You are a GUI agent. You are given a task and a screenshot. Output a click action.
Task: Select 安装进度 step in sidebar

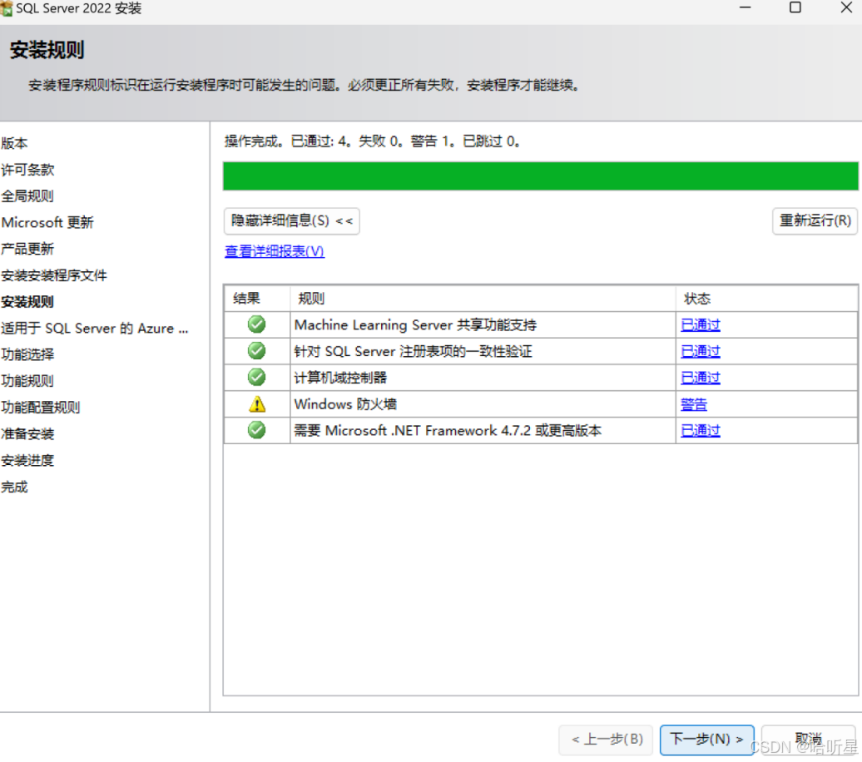[27, 460]
